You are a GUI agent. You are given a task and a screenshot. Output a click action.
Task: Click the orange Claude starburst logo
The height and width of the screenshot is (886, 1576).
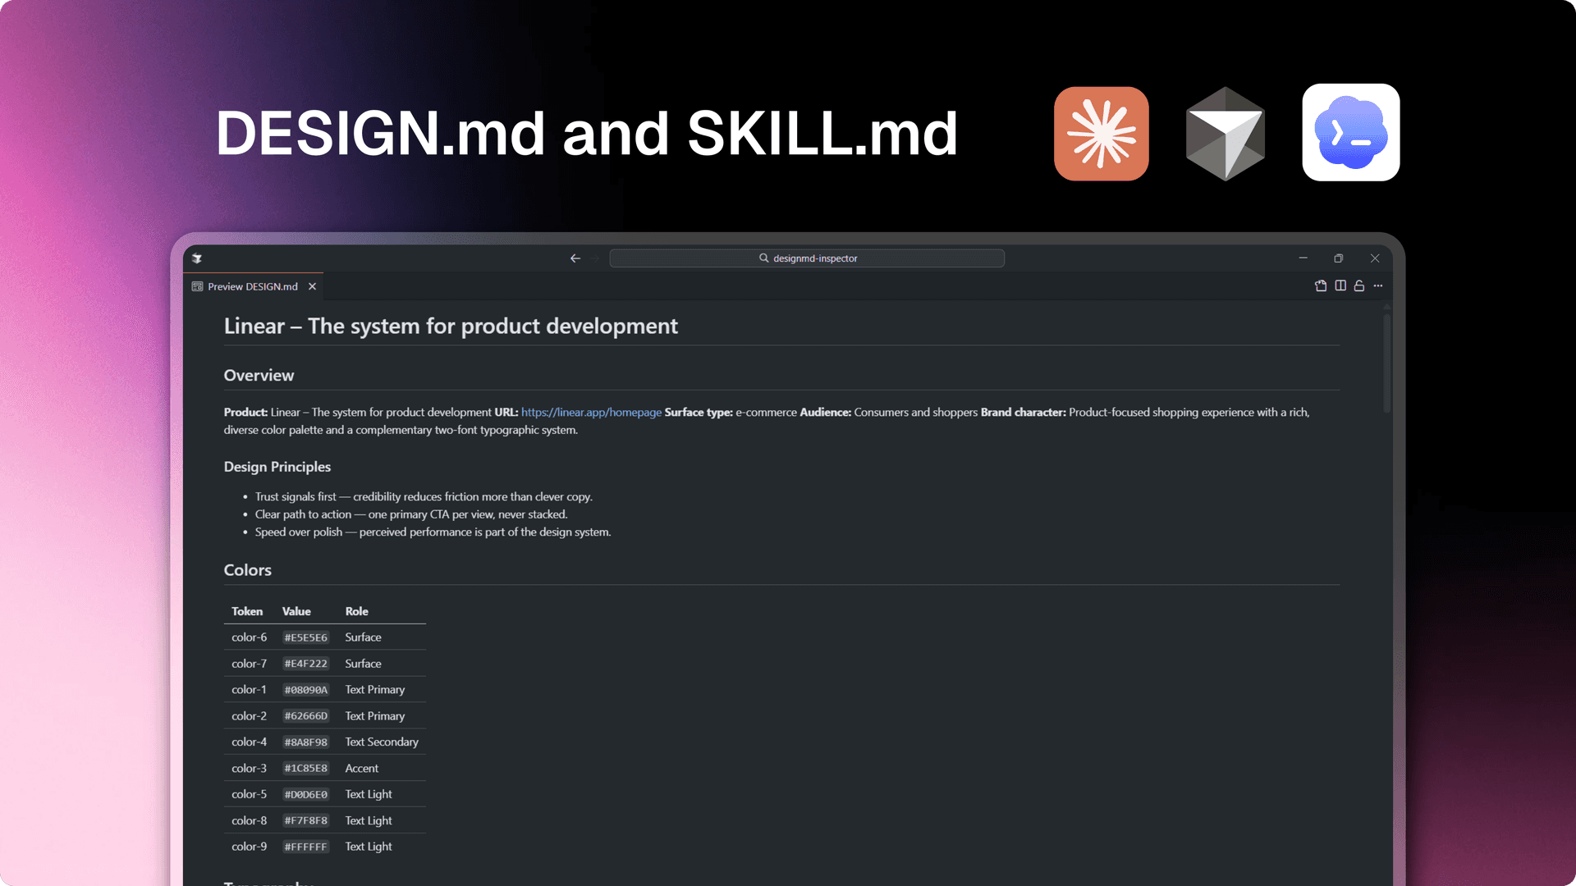click(x=1101, y=134)
